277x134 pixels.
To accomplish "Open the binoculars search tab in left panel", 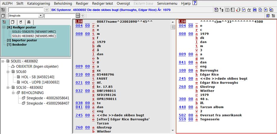I will point(29,22).
